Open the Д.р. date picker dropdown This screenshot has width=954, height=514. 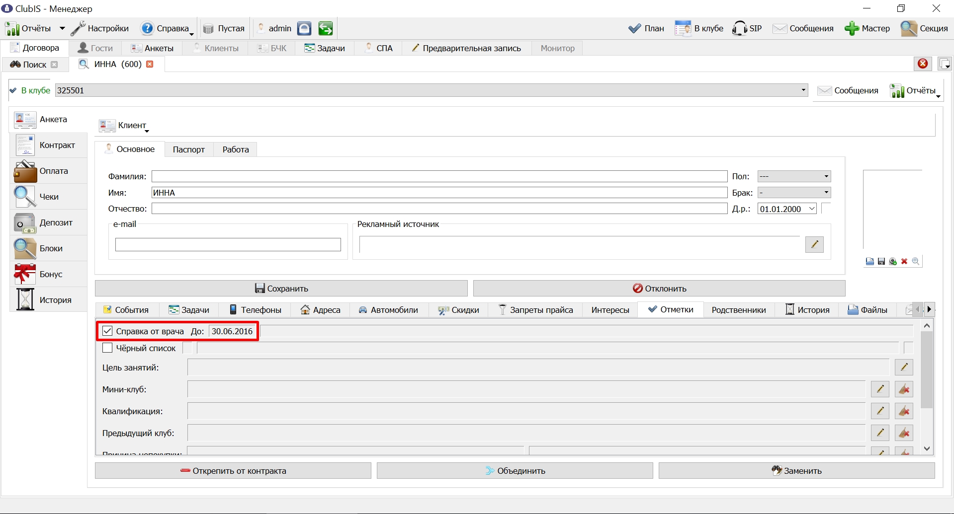[x=812, y=209]
